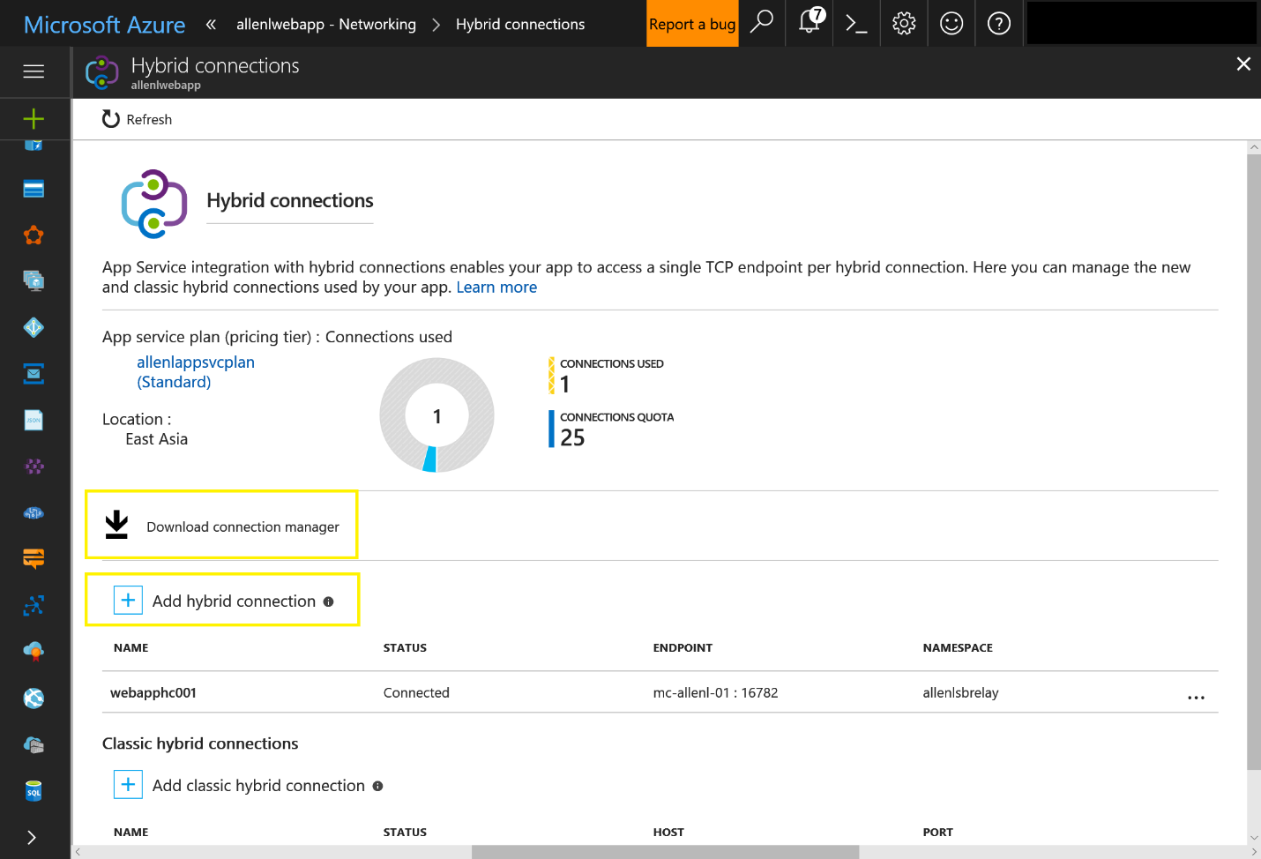Open webapphc001 row ellipsis menu

tap(1196, 698)
